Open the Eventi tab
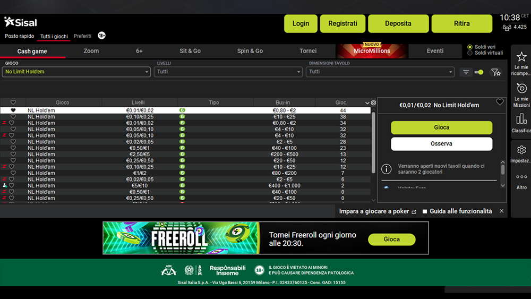Viewport: 531px width, 299px height. 435,51
